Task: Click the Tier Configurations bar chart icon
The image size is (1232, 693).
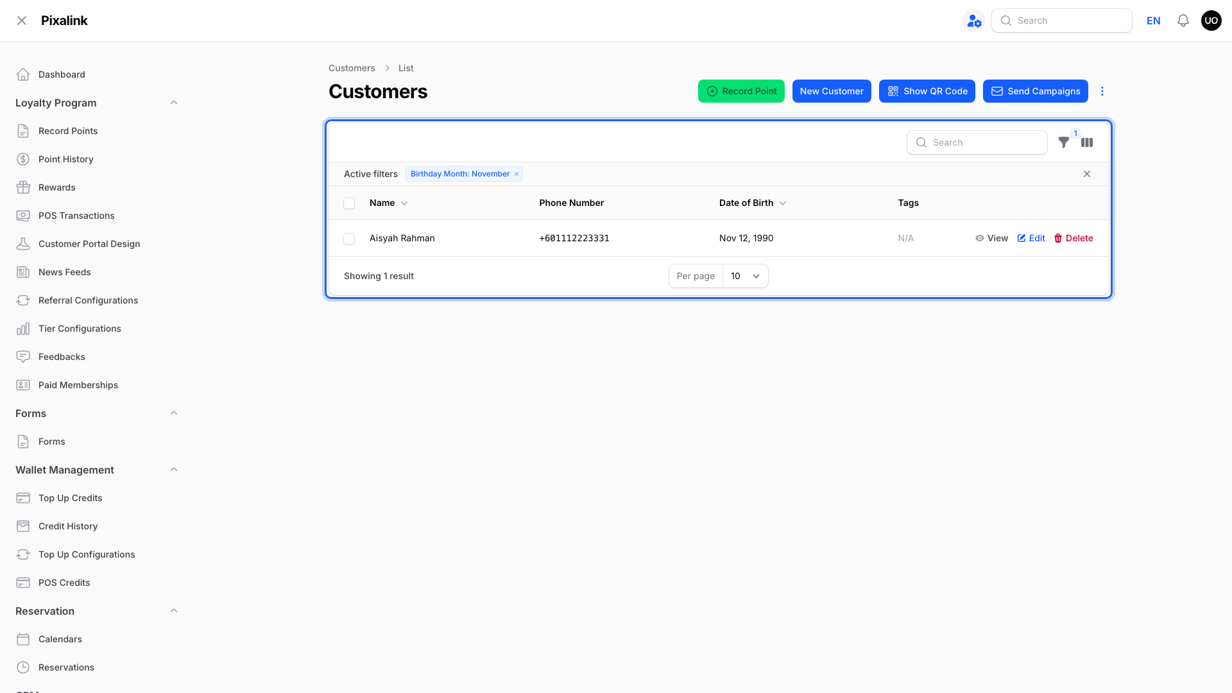Action: [x=23, y=329]
